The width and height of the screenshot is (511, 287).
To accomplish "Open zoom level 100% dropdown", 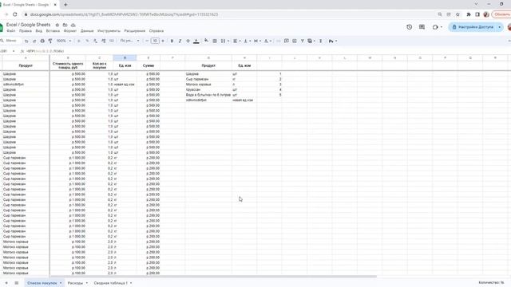I will [x=64, y=41].
